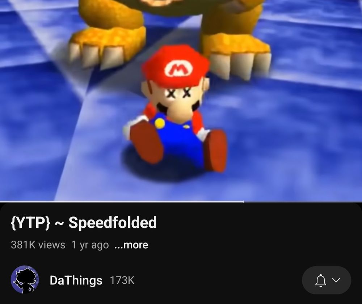Tap the M emblem on Mario's cap
The image size is (362, 304).
178,69
